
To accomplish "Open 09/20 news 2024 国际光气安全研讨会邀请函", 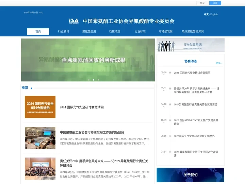I will [x=192, y=73].
